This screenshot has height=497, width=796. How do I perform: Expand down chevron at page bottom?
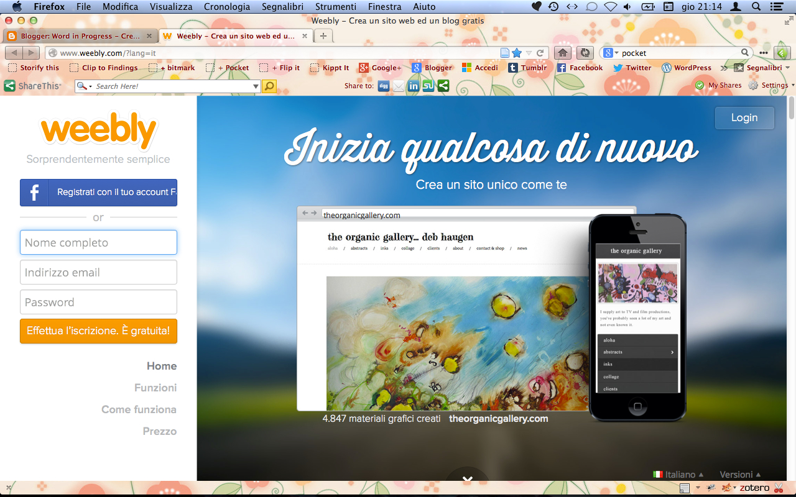click(468, 479)
